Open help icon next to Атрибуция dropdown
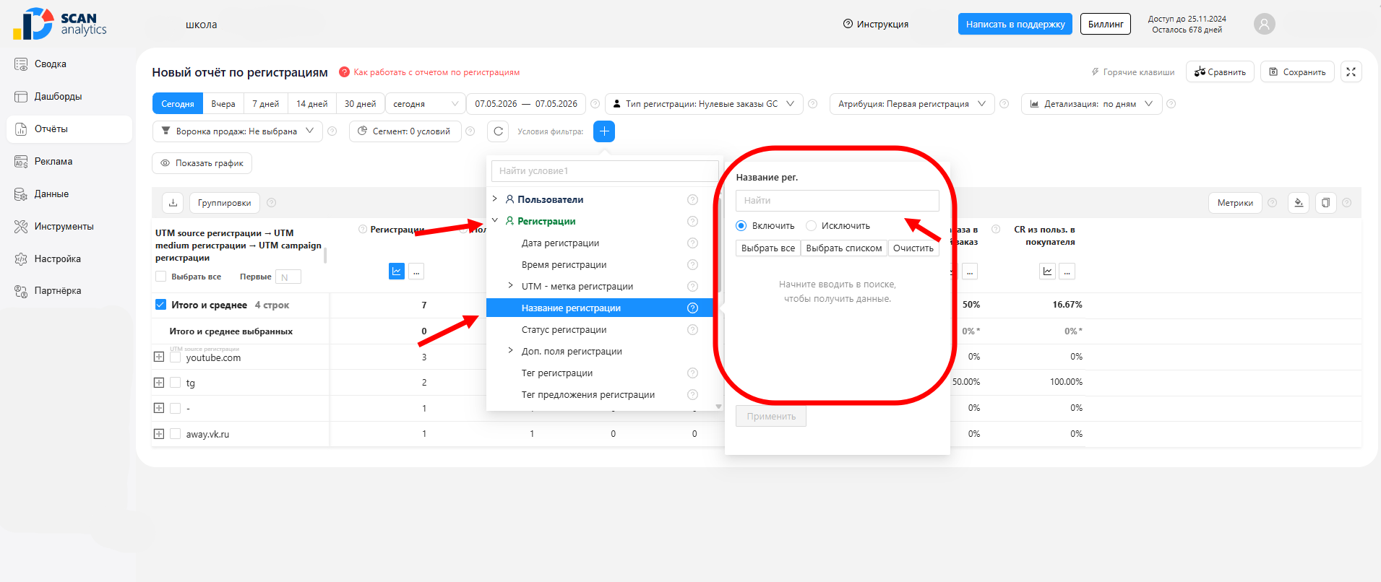The height and width of the screenshot is (582, 1381). [x=1004, y=104]
